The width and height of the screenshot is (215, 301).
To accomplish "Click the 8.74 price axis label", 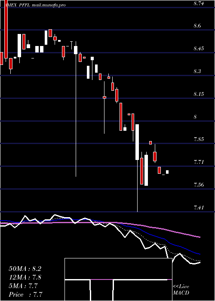I will 198,3.
